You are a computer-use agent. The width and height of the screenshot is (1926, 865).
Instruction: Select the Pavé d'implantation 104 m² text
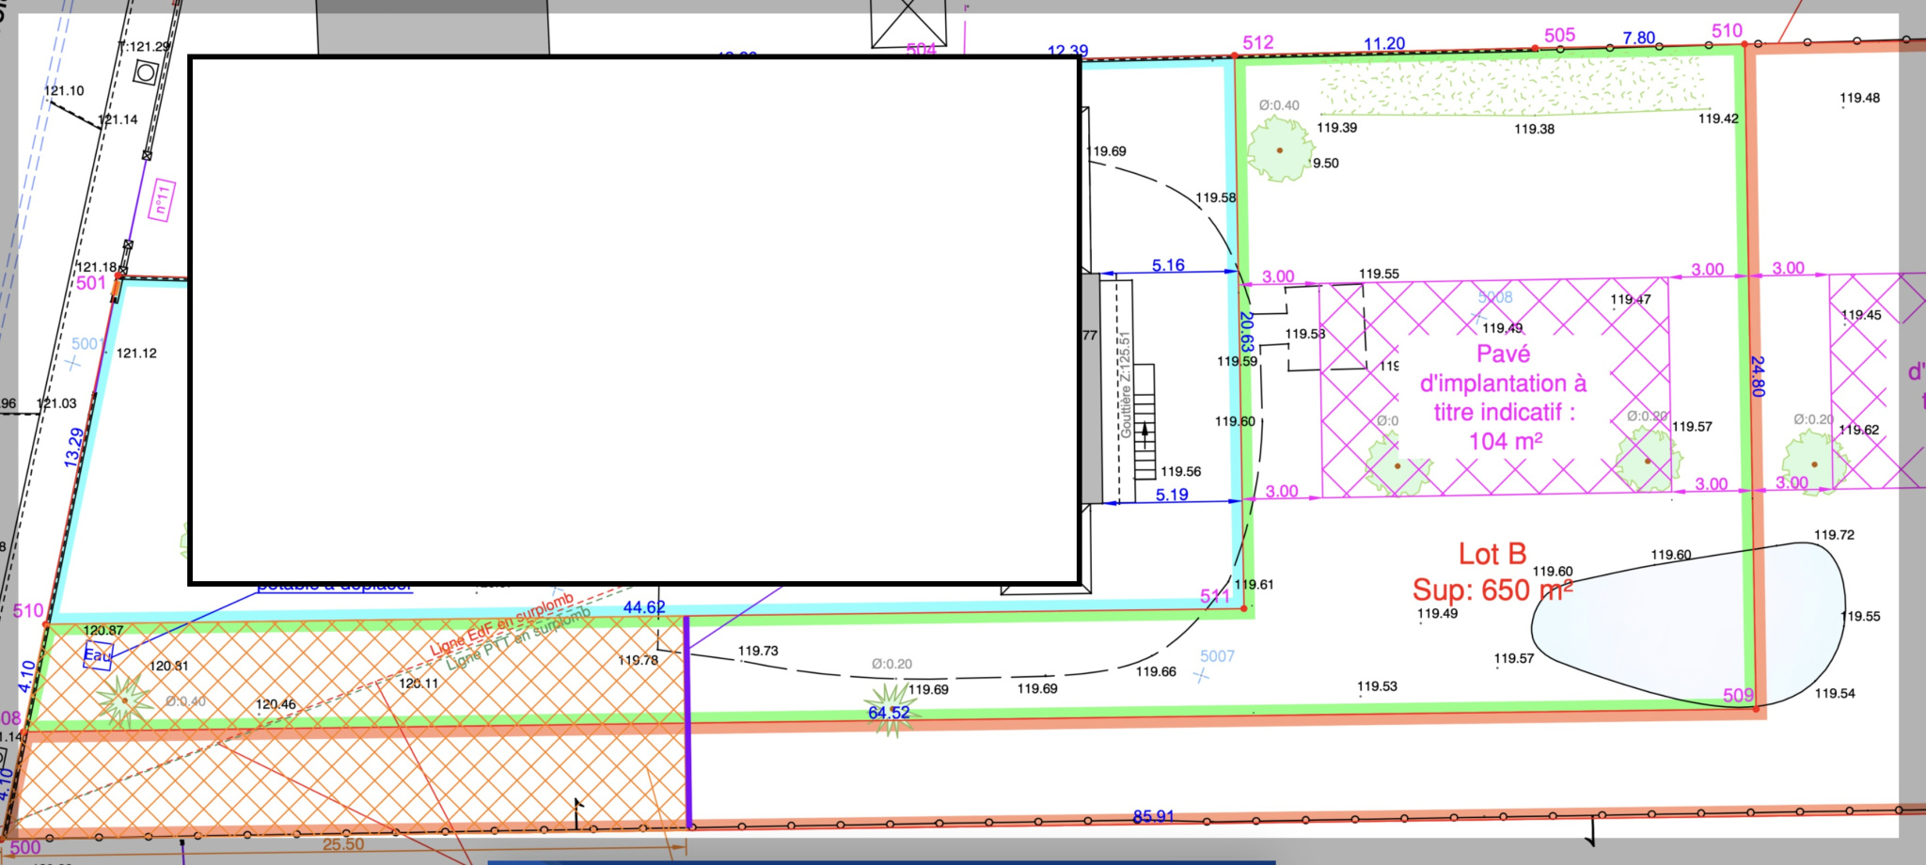[x=1503, y=398]
